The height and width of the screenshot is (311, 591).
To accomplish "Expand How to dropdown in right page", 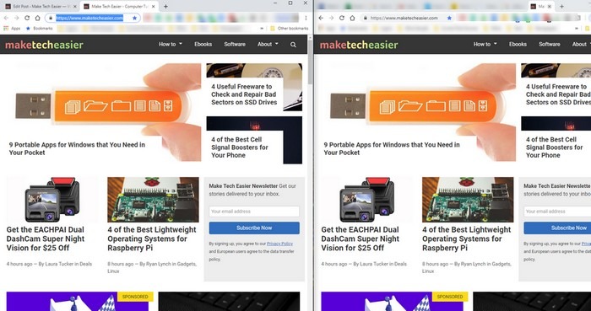I will (485, 44).
